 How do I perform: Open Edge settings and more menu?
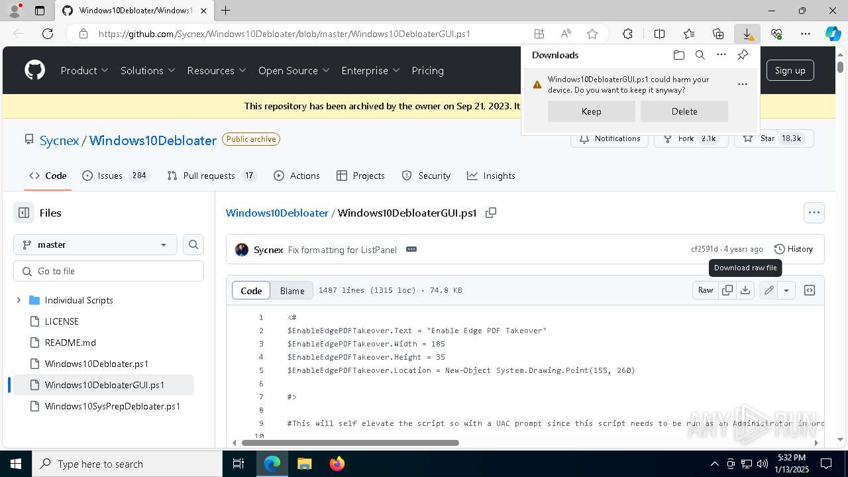pyautogui.click(x=806, y=34)
